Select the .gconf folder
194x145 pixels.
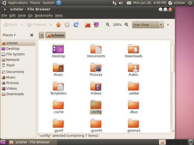[58, 123]
